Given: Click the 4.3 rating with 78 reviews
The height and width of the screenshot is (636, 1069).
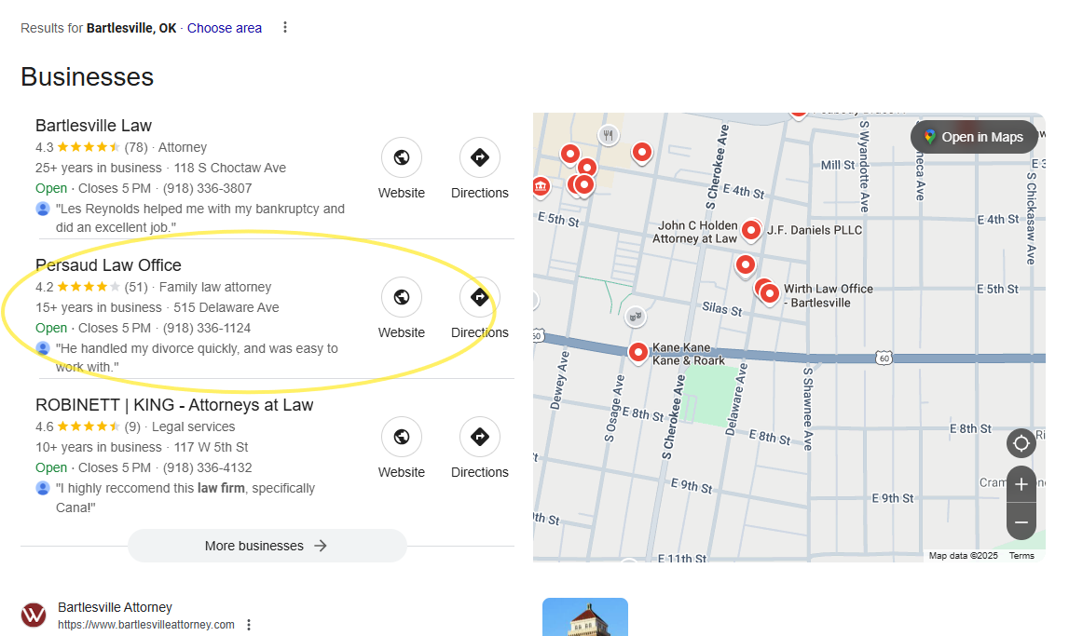Looking at the screenshot, I should pos(91,147).
